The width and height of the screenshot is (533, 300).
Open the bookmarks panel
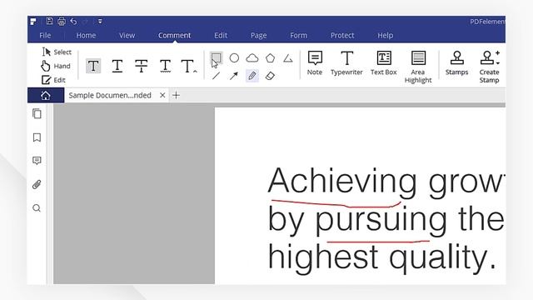pyautogui.click(x=37, y=137)
